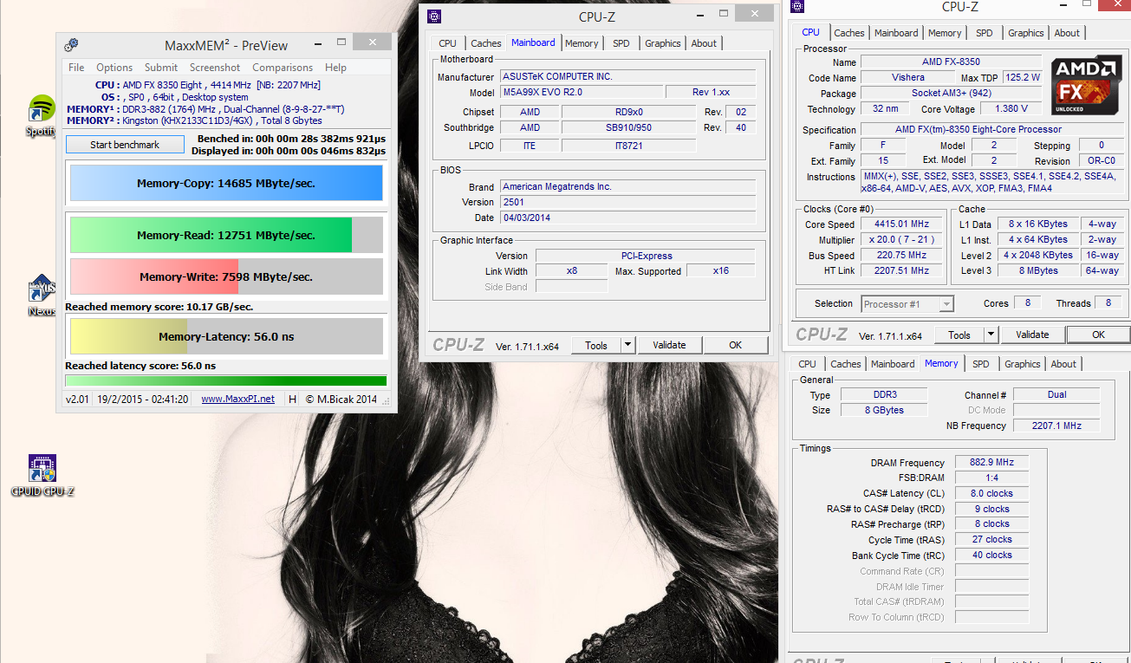Click the ASUSTeK COMPUTER INC. manufacturer field
Viewport: 1131px width, 663px height.
click(x=627, y=76)
